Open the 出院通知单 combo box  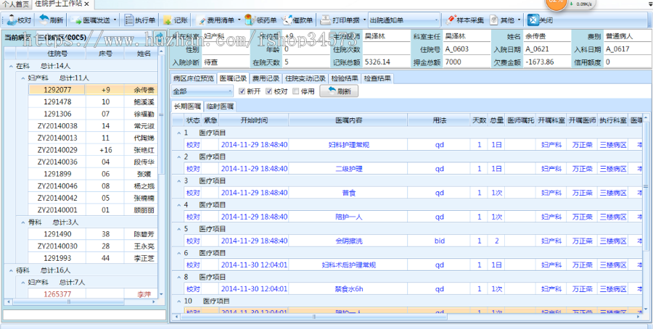[x=404, y=20]
